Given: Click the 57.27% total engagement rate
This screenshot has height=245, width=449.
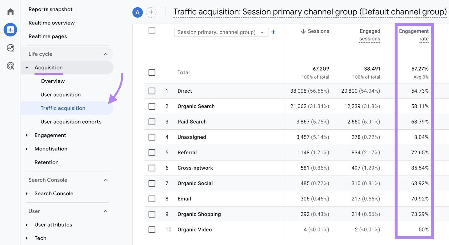Looking at the screenshot, I should tap(420, 69).
